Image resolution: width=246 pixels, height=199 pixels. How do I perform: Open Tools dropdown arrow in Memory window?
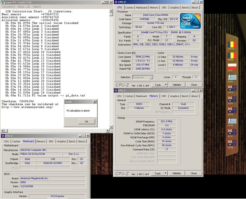tap(166, 173)
